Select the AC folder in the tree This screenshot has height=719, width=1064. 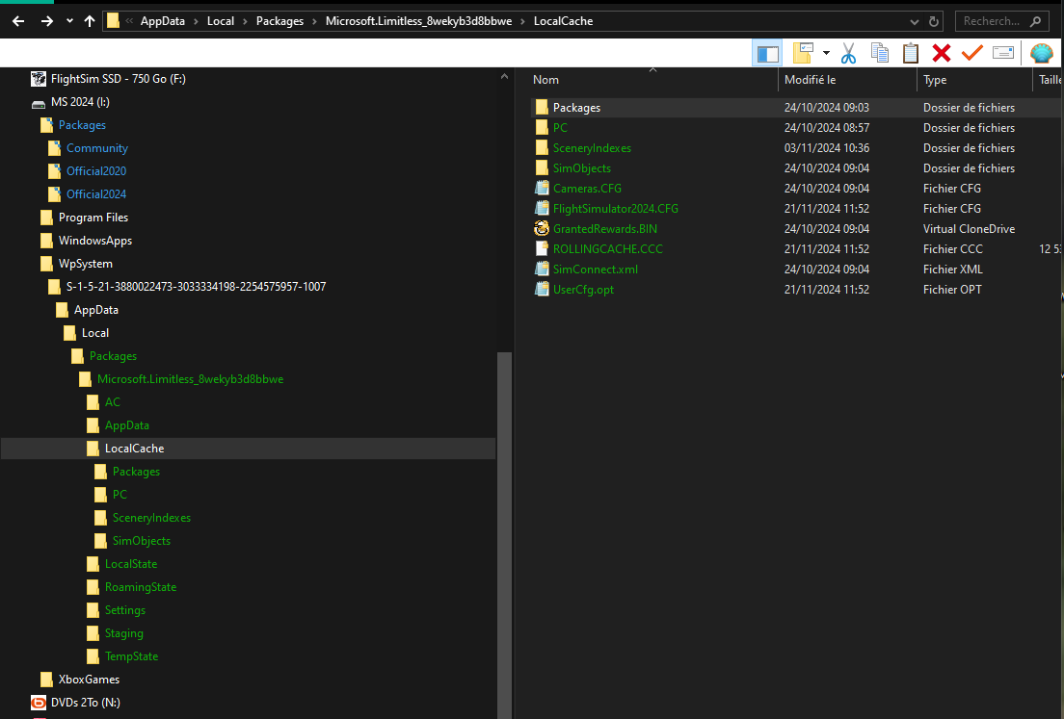[x=113, y=402]
